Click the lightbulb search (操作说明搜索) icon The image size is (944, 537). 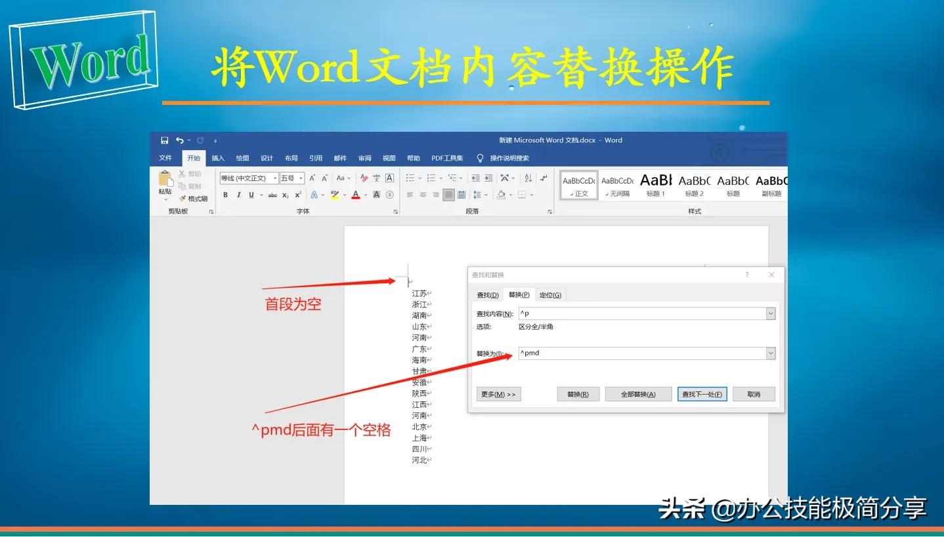coord(480,158)
